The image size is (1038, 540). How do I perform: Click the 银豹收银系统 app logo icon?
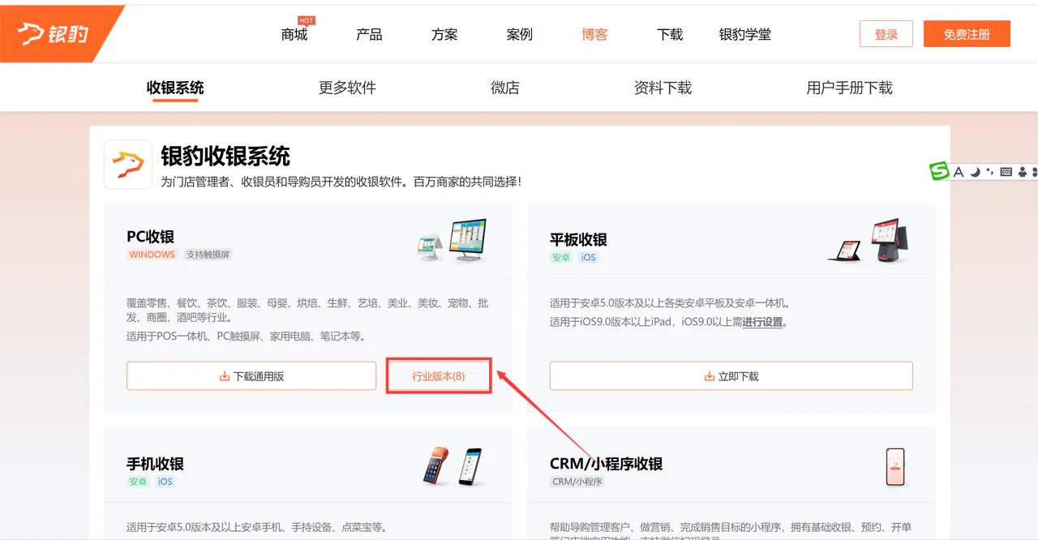(128, 165)
